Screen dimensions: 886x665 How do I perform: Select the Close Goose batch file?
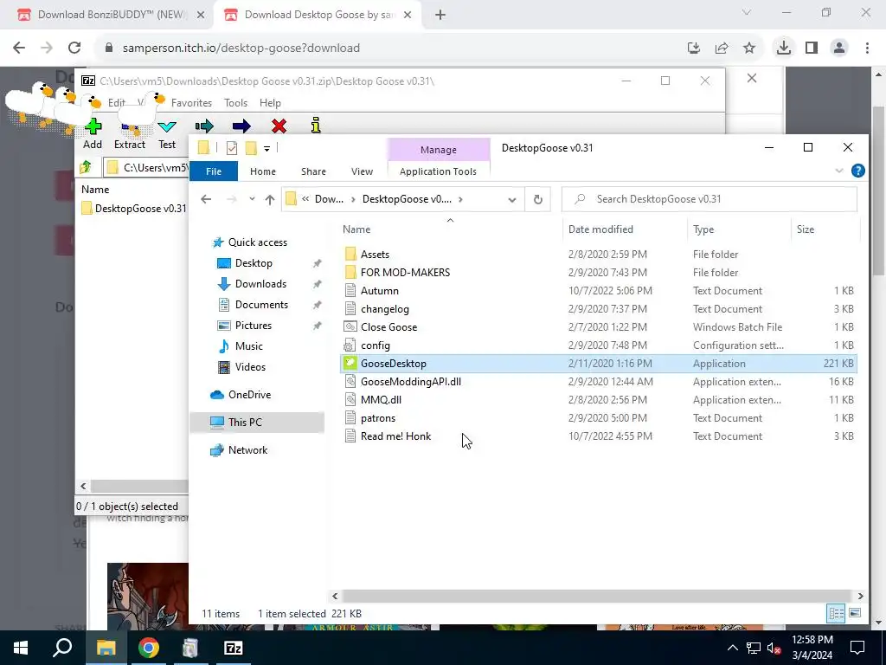[388, 326]
